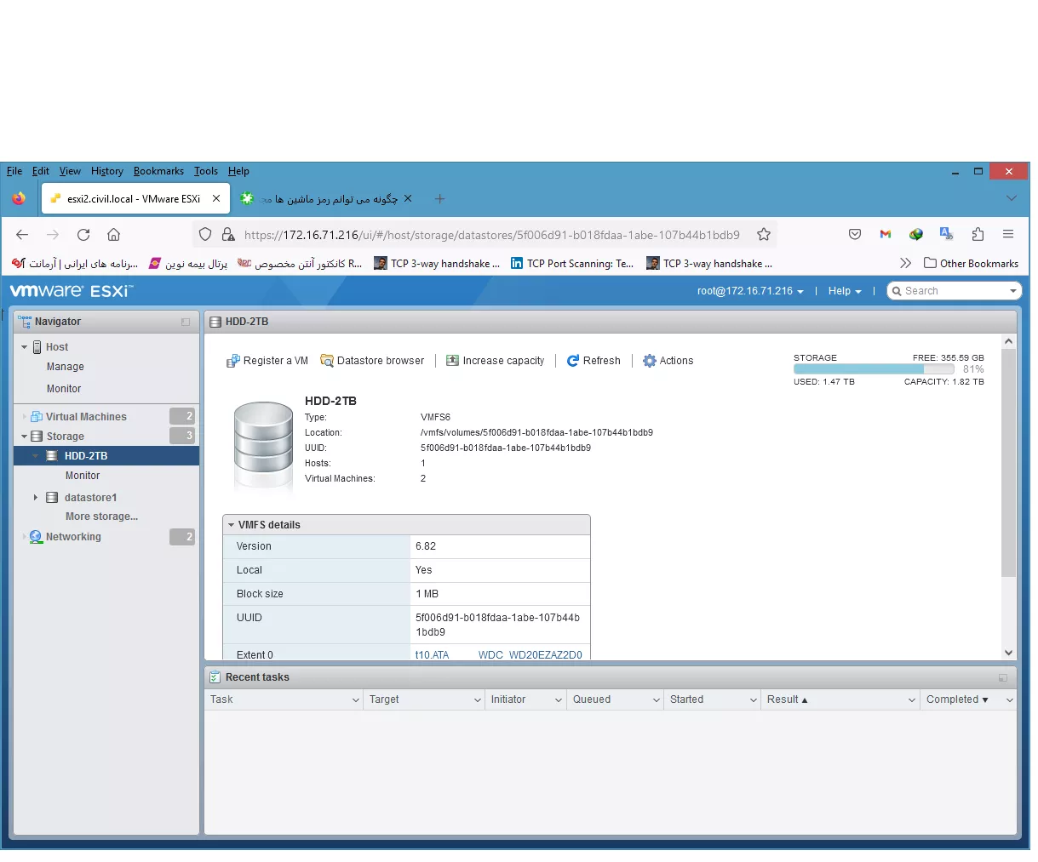Collapse the Host tree node
This screenshot has height=862, width=1038.
(24, 347)
